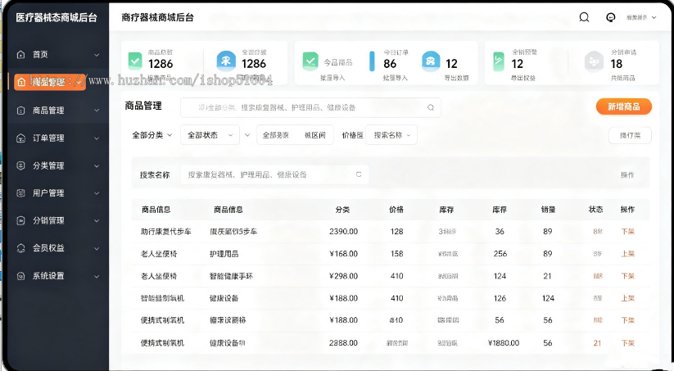Open the 全部分类 filter dropdown
674x371 pixels.
tap(152, 135)
